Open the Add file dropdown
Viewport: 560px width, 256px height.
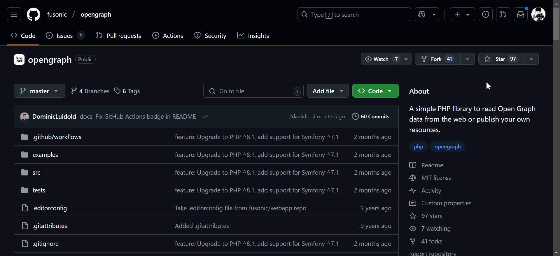pyautogui.click(x=328, y=91)
